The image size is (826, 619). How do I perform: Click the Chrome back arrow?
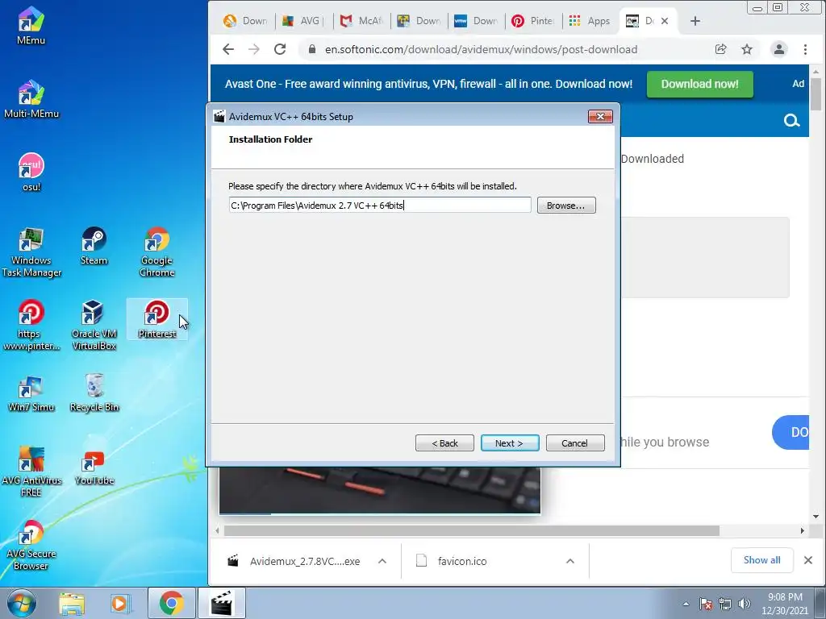point(228,49)
